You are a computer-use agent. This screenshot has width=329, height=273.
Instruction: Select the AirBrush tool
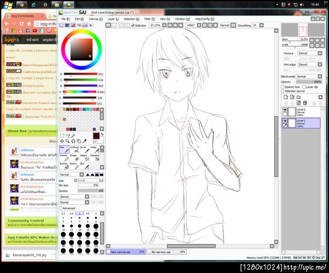click(x=75, y=150)
